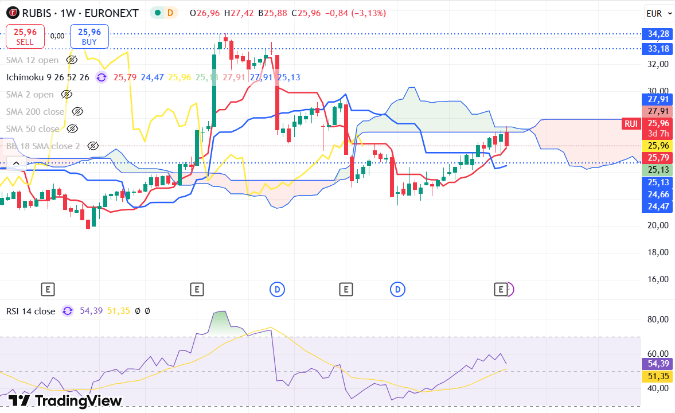Select the Ichimoku 9 26 52 26 legend title
The height and width of the screenshot is (413, 675).
click(x=48, y=77)
